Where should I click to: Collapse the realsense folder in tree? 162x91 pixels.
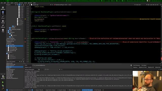click(7, 32)
